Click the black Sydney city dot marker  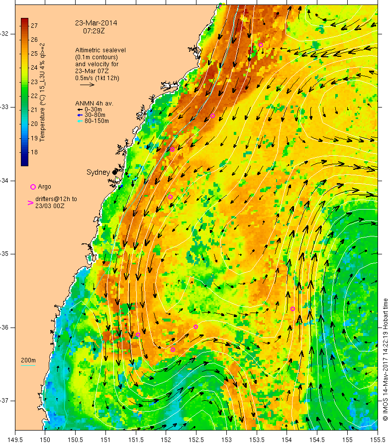tap(114, 172)
